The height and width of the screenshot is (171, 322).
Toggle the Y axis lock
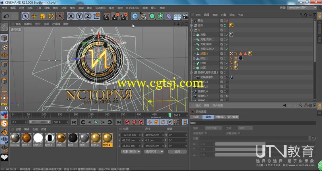point(79,16)
